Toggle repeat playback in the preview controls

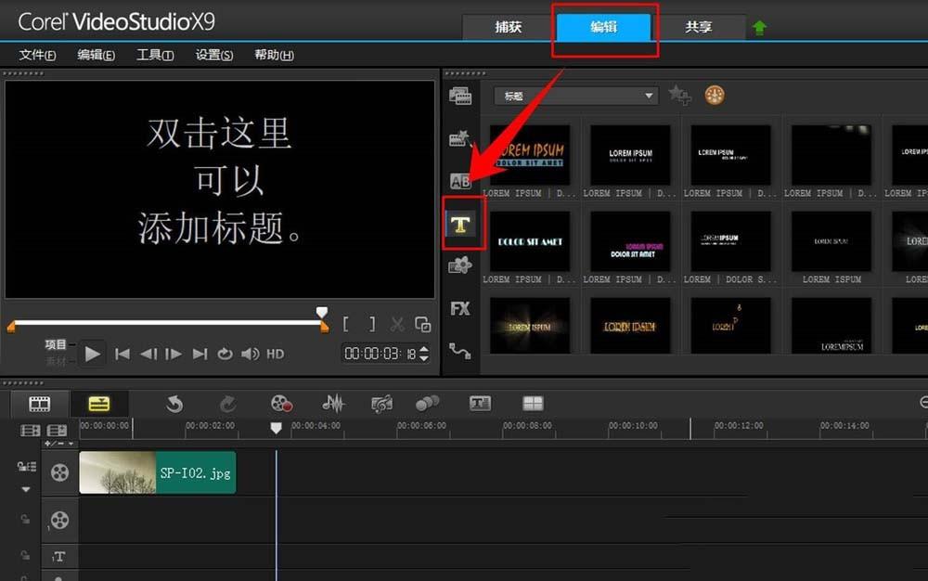point(223,354)
